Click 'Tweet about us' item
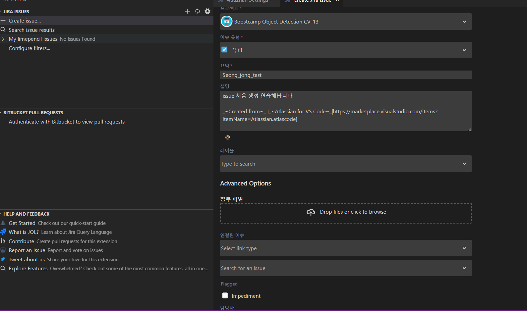 click(x=107, y=259)
